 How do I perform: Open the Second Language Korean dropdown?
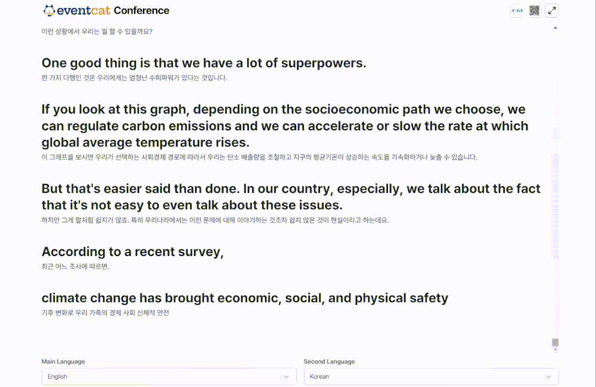(431, 376)
